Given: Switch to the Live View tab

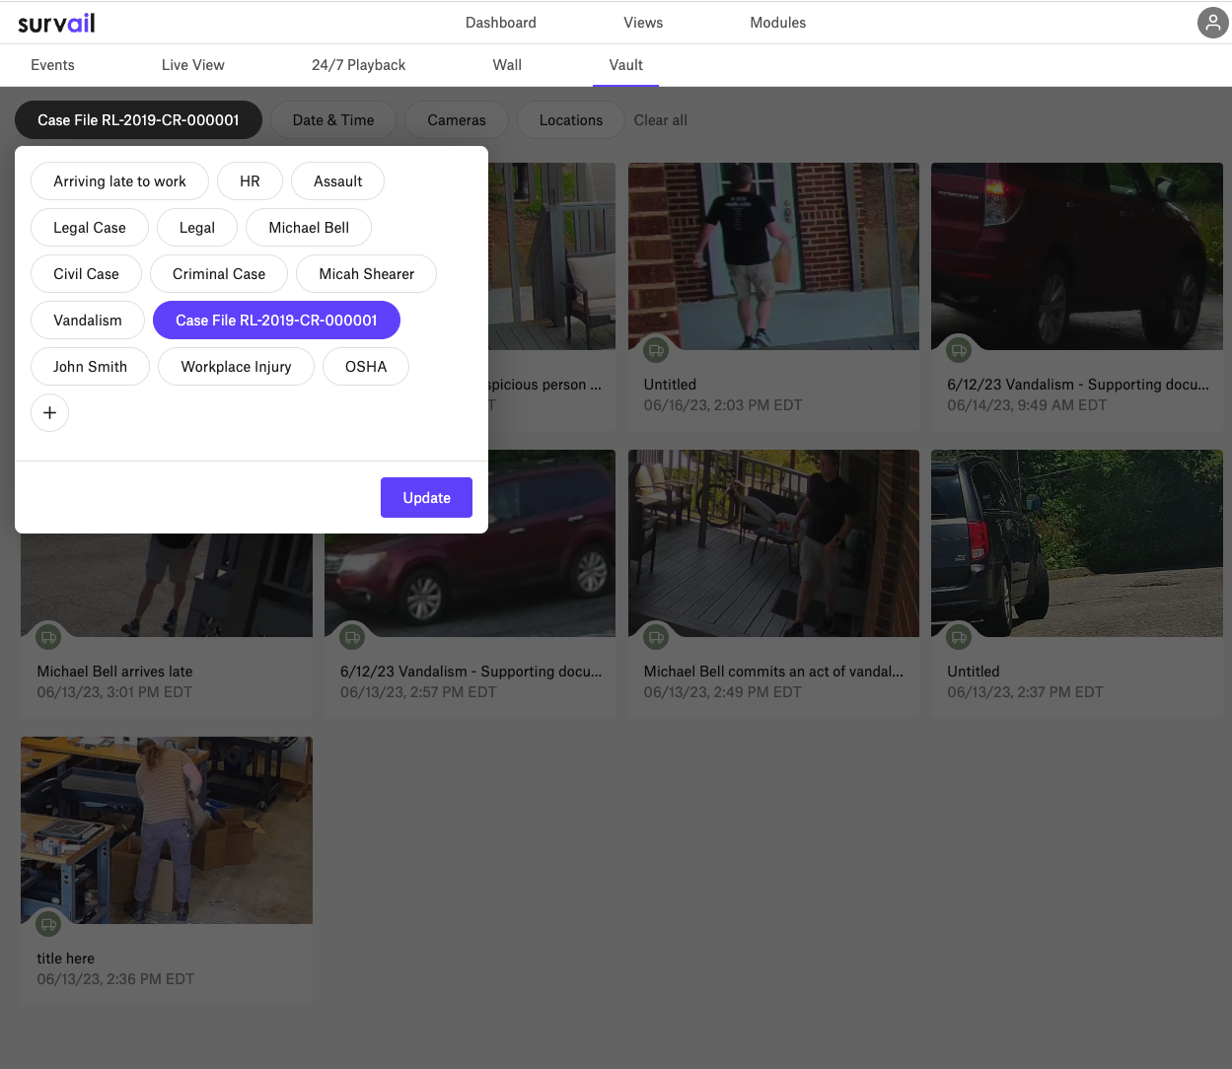Looking at the screenshot, I should pyautogui.click(x=193, y=65).
